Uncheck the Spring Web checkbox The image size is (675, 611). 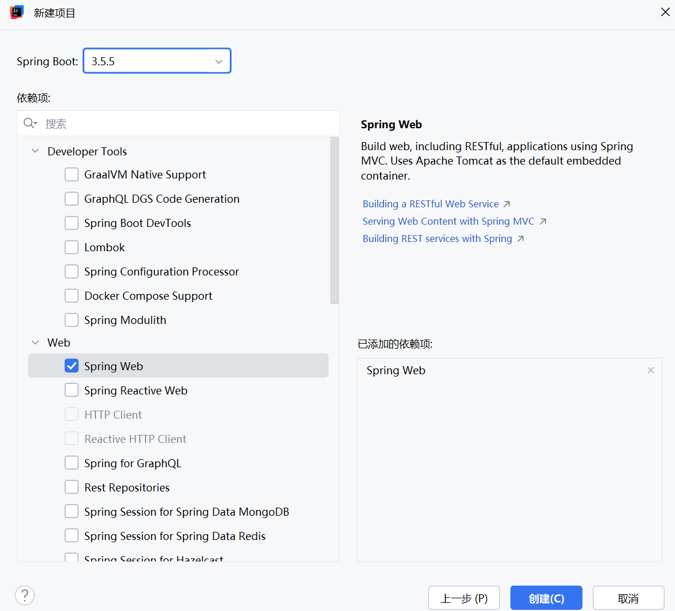click(x=72, y=366)
